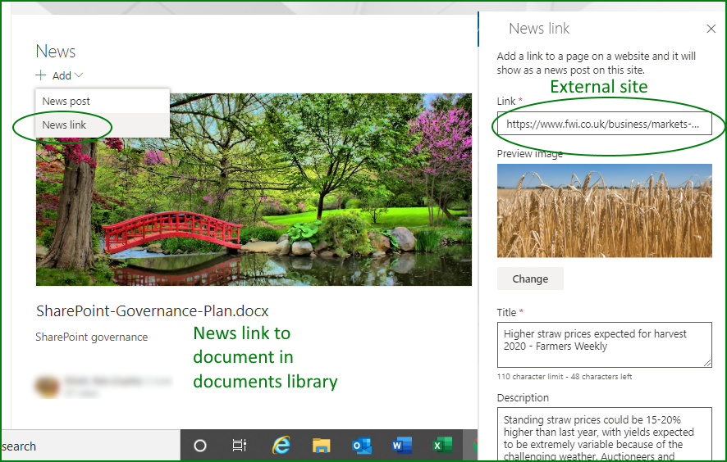Screen dimensions: 727x462
Task: Choose News link from the Add menu
Action: pos(103,125)
